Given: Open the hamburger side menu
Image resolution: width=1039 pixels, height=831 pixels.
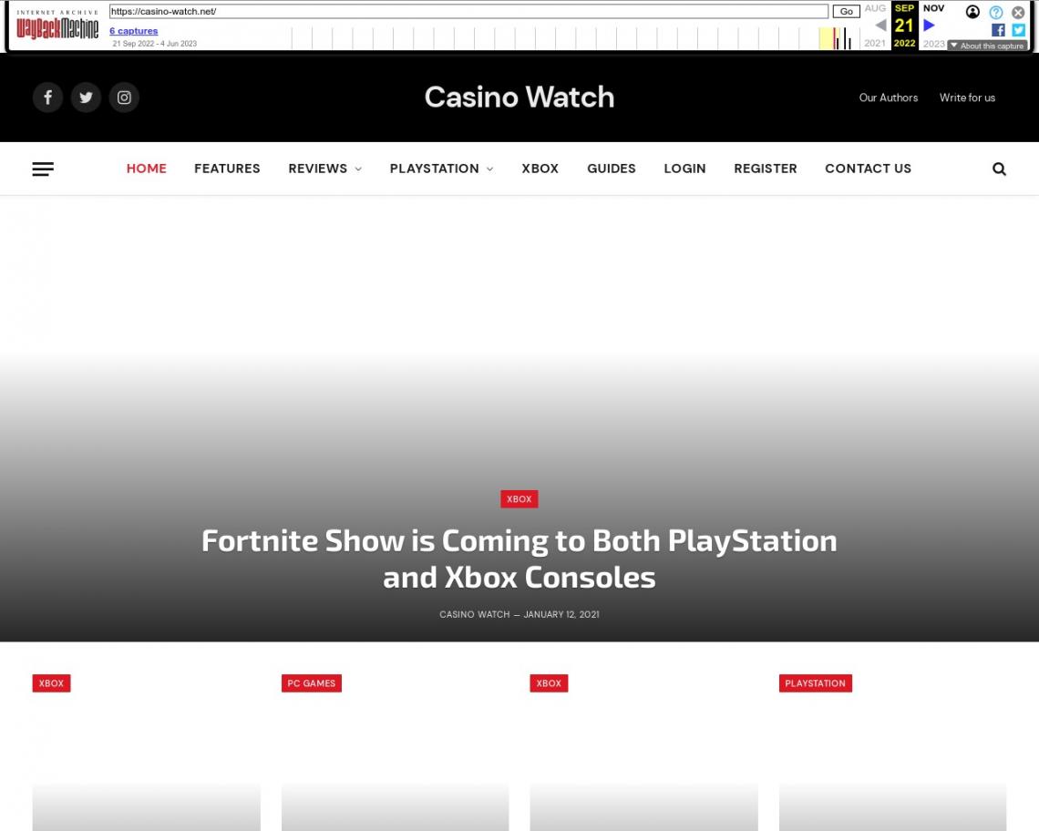Looking at the screenshot, I should click(x=43, y=169).
